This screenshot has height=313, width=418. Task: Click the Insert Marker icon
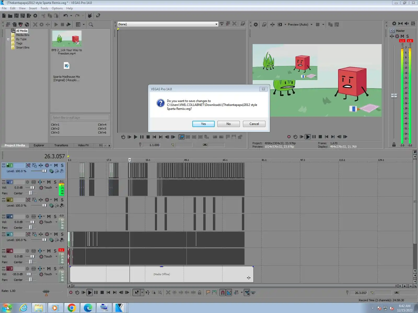click(x=208, y=293)
